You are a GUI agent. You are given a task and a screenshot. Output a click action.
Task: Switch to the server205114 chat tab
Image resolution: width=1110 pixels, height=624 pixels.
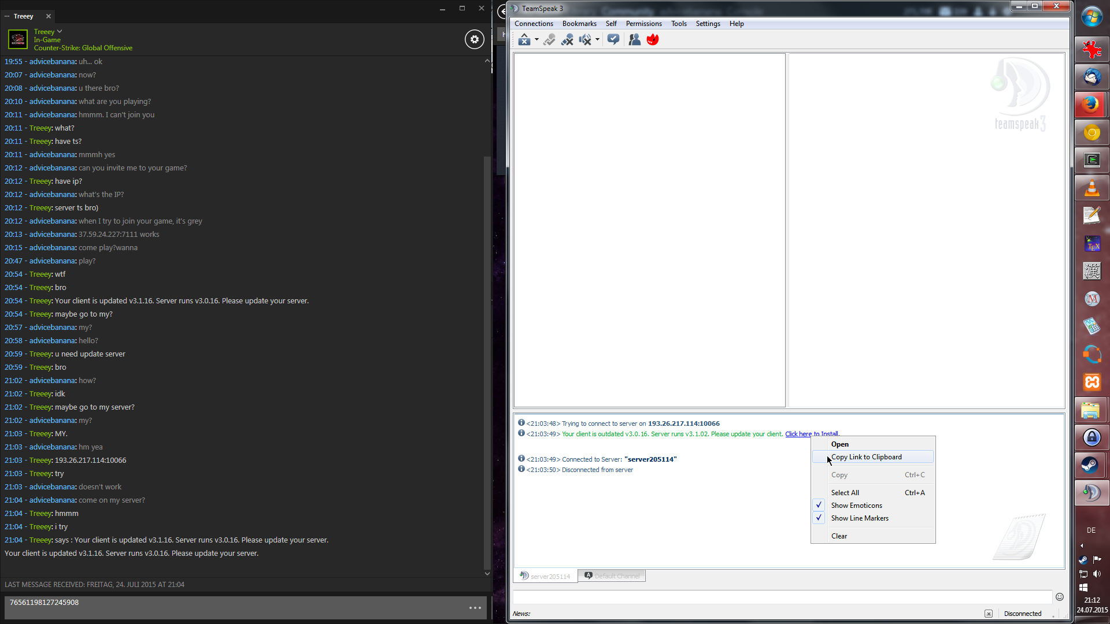545,576
